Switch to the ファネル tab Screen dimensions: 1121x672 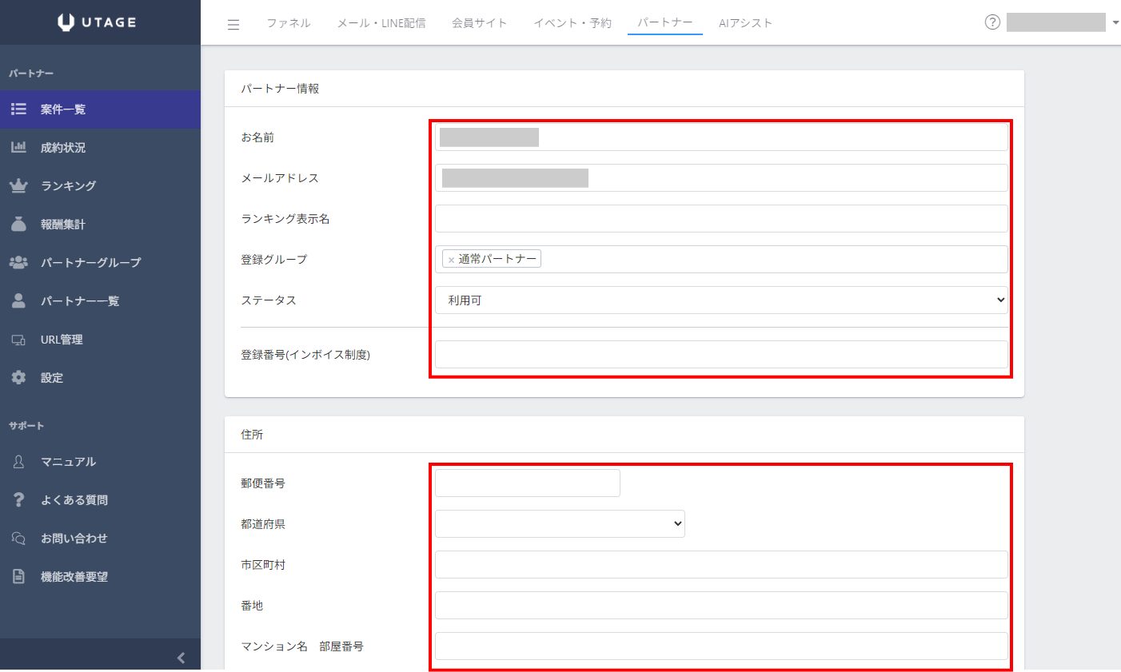289,23
